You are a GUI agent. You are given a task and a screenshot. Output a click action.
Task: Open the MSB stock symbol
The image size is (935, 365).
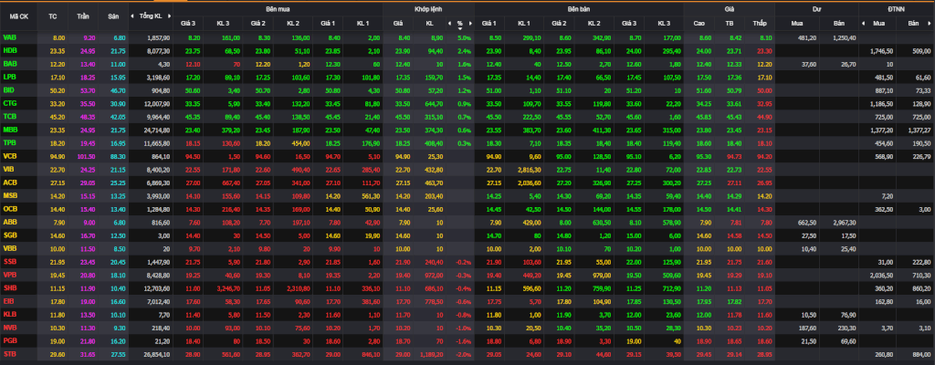(x=10, y=195)
